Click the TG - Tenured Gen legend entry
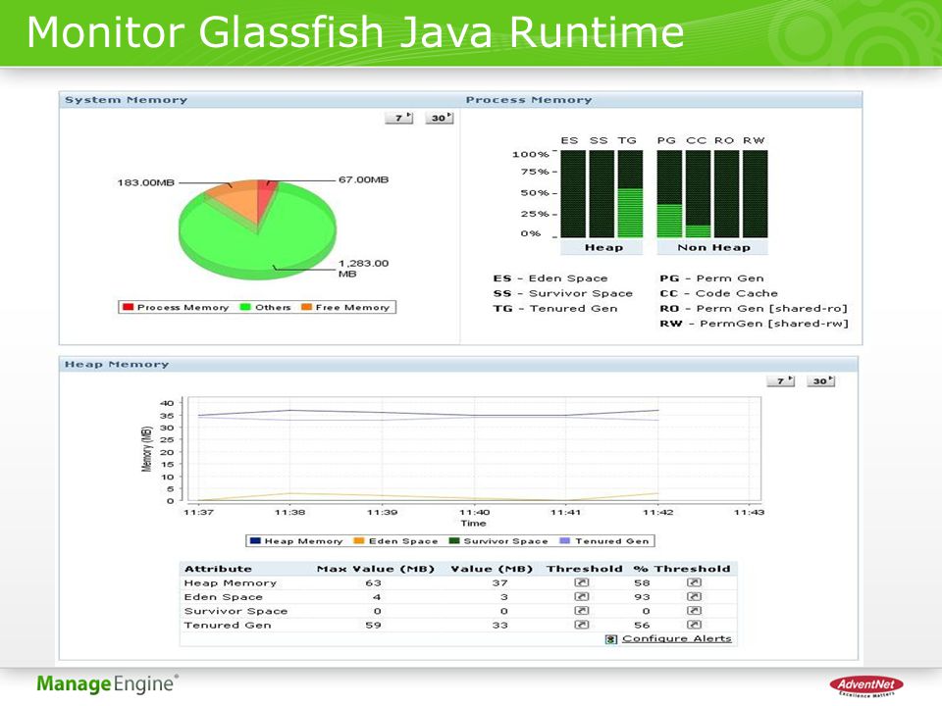The width and height of the screenshot is (942, 706). tap(555, 308)
